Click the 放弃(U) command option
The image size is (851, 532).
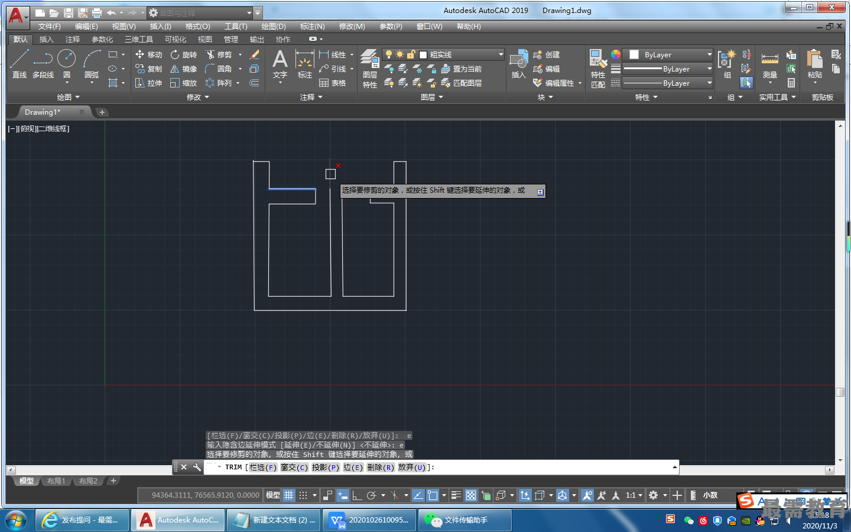click(x=412, y=467)
